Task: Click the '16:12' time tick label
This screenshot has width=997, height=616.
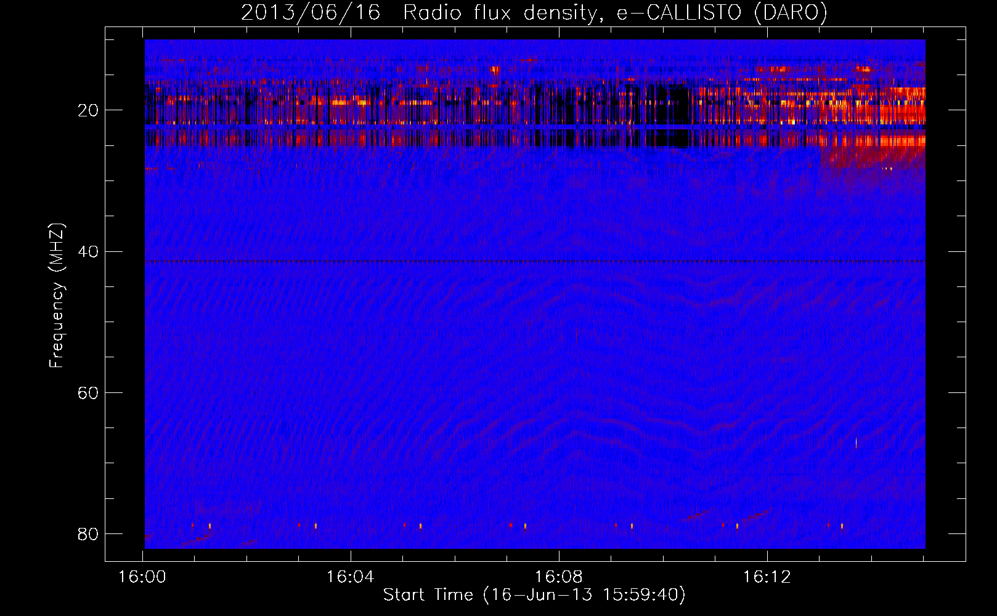Action: (x=767, y=577)
